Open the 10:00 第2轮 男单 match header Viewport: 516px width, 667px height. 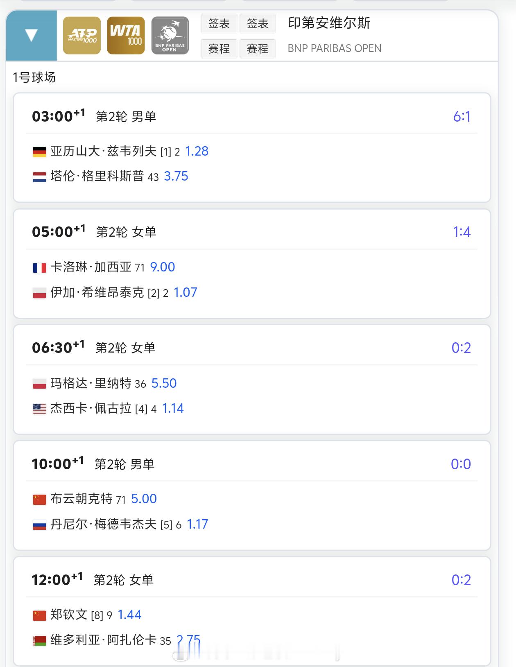(x=93, y=464)
